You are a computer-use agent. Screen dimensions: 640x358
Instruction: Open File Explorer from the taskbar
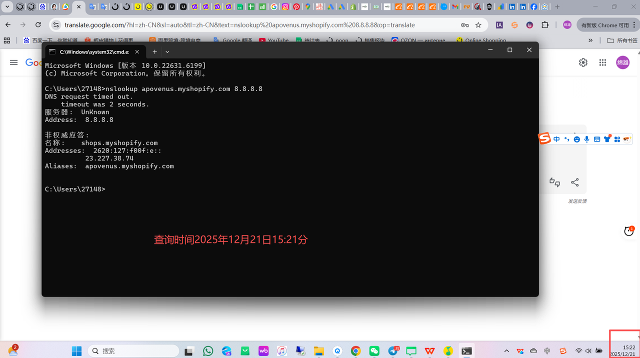tap(318, 351)
